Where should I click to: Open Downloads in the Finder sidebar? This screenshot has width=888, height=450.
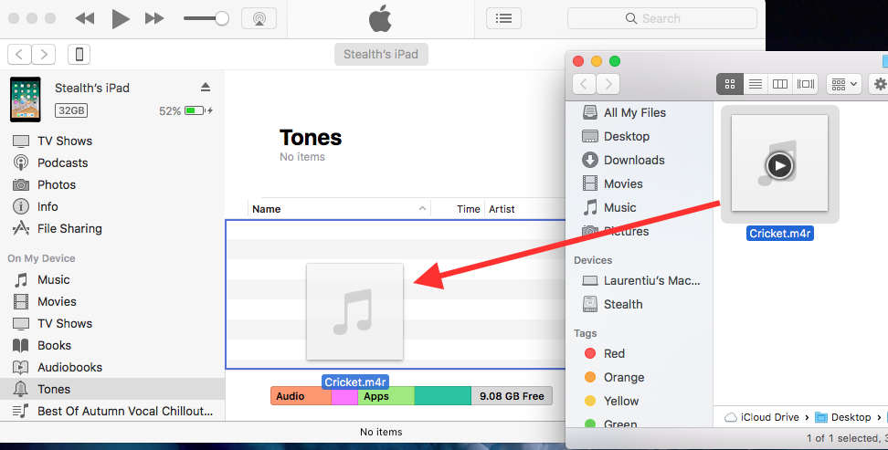click(633, 161)
